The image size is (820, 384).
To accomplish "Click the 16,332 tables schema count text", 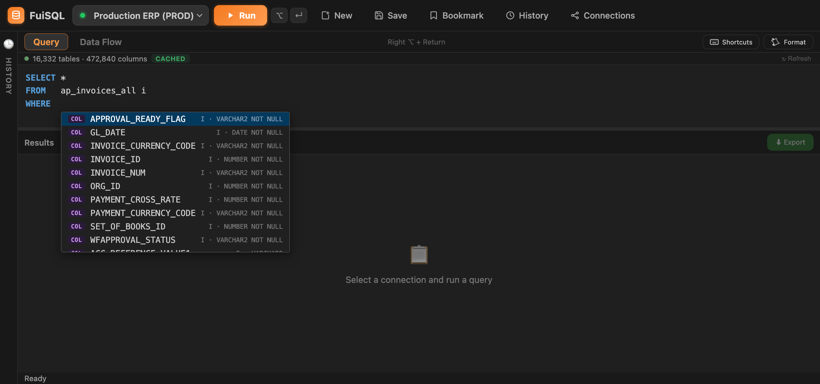I will pyautogui.click(x=56, y=59).
